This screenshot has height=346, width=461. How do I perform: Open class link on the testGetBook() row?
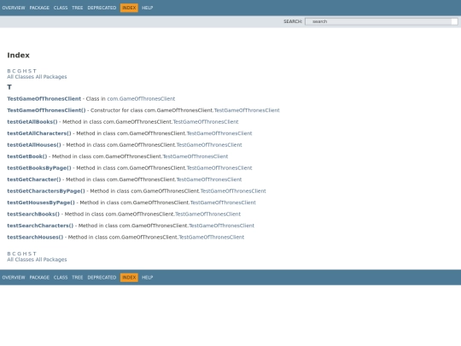(x=195, y=156)
